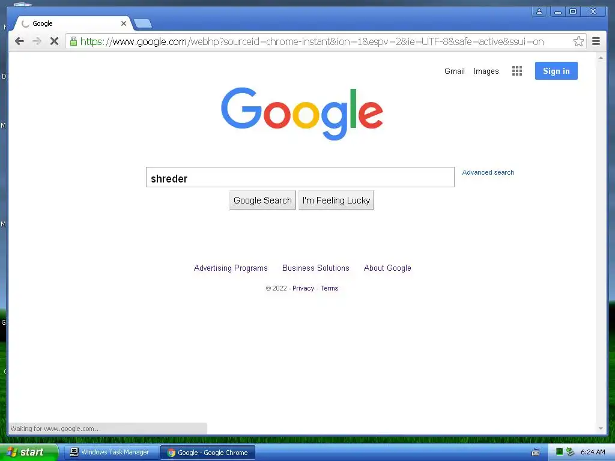
Task: Click the address bar URL
Action: point(312,41)
